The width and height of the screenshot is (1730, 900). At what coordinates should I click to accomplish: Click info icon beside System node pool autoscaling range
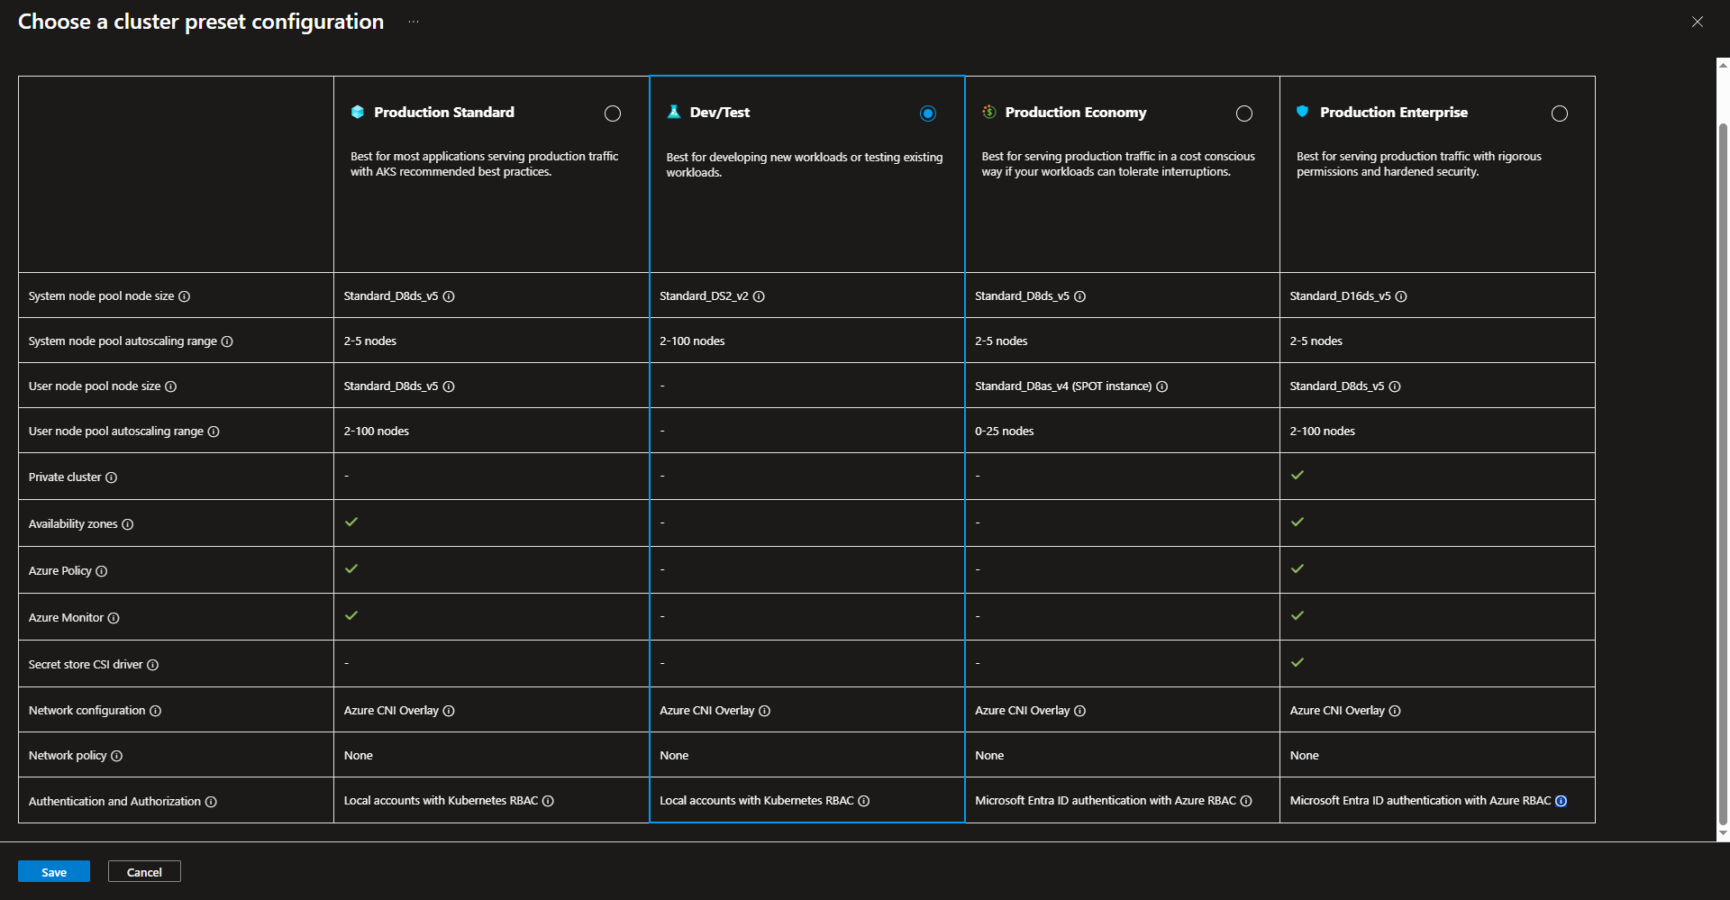point(227,341)
